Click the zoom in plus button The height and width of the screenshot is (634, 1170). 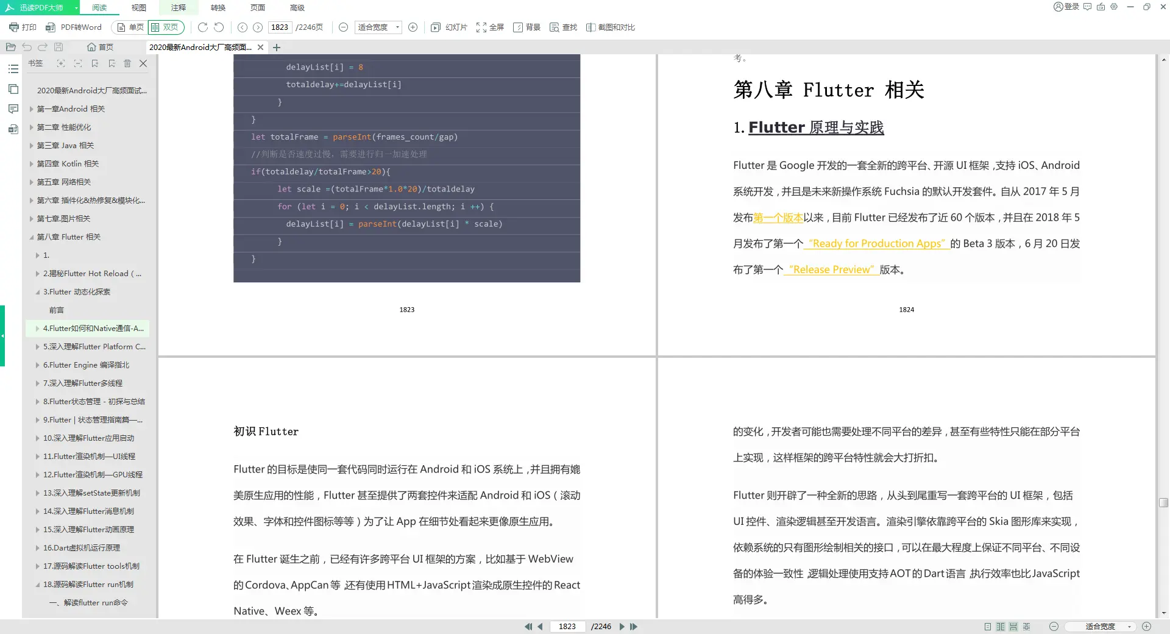[x=413, y=27]
